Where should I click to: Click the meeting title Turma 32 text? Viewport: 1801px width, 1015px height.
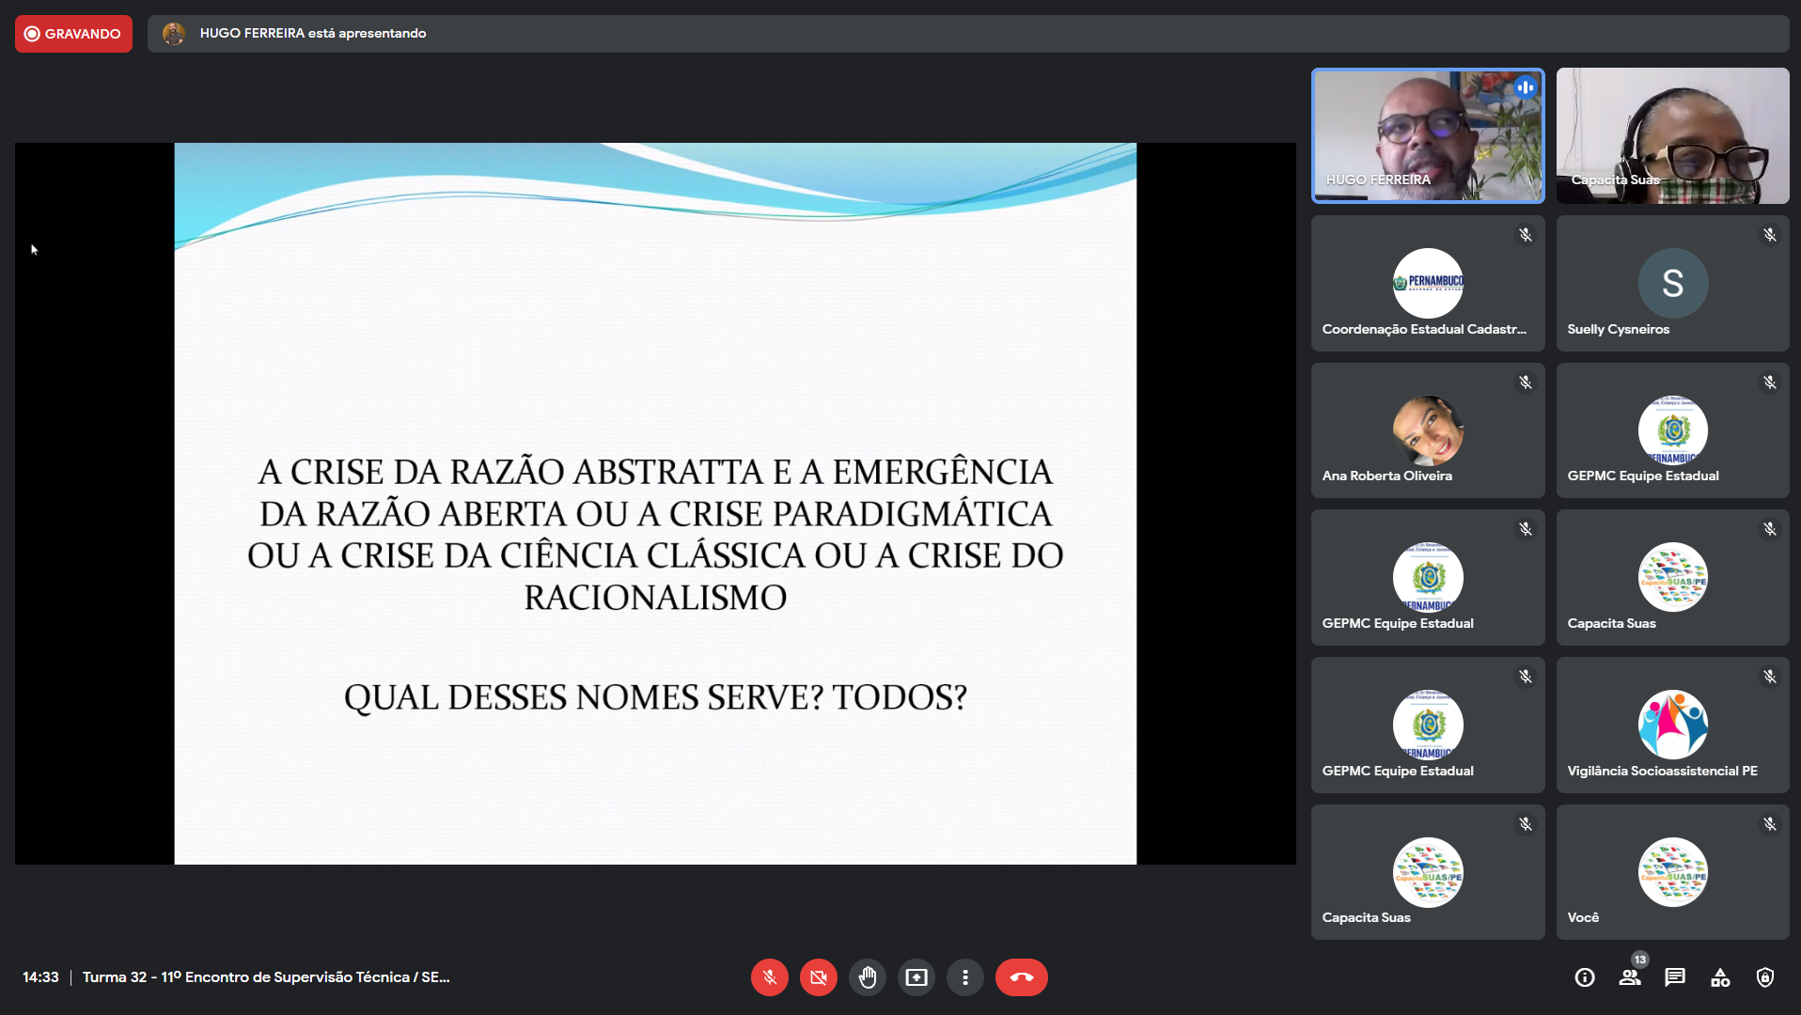[266, 977]
